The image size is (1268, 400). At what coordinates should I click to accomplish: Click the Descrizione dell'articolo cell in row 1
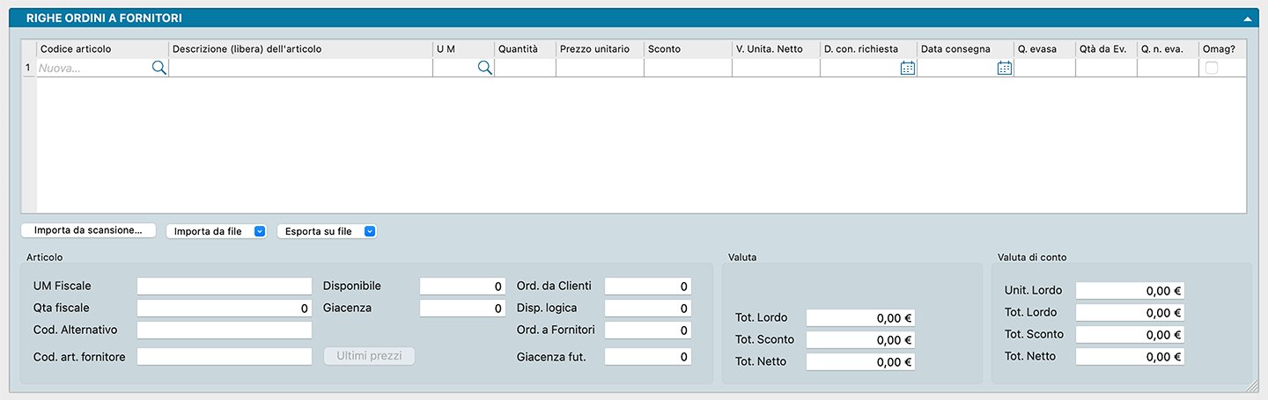[299, 68]
